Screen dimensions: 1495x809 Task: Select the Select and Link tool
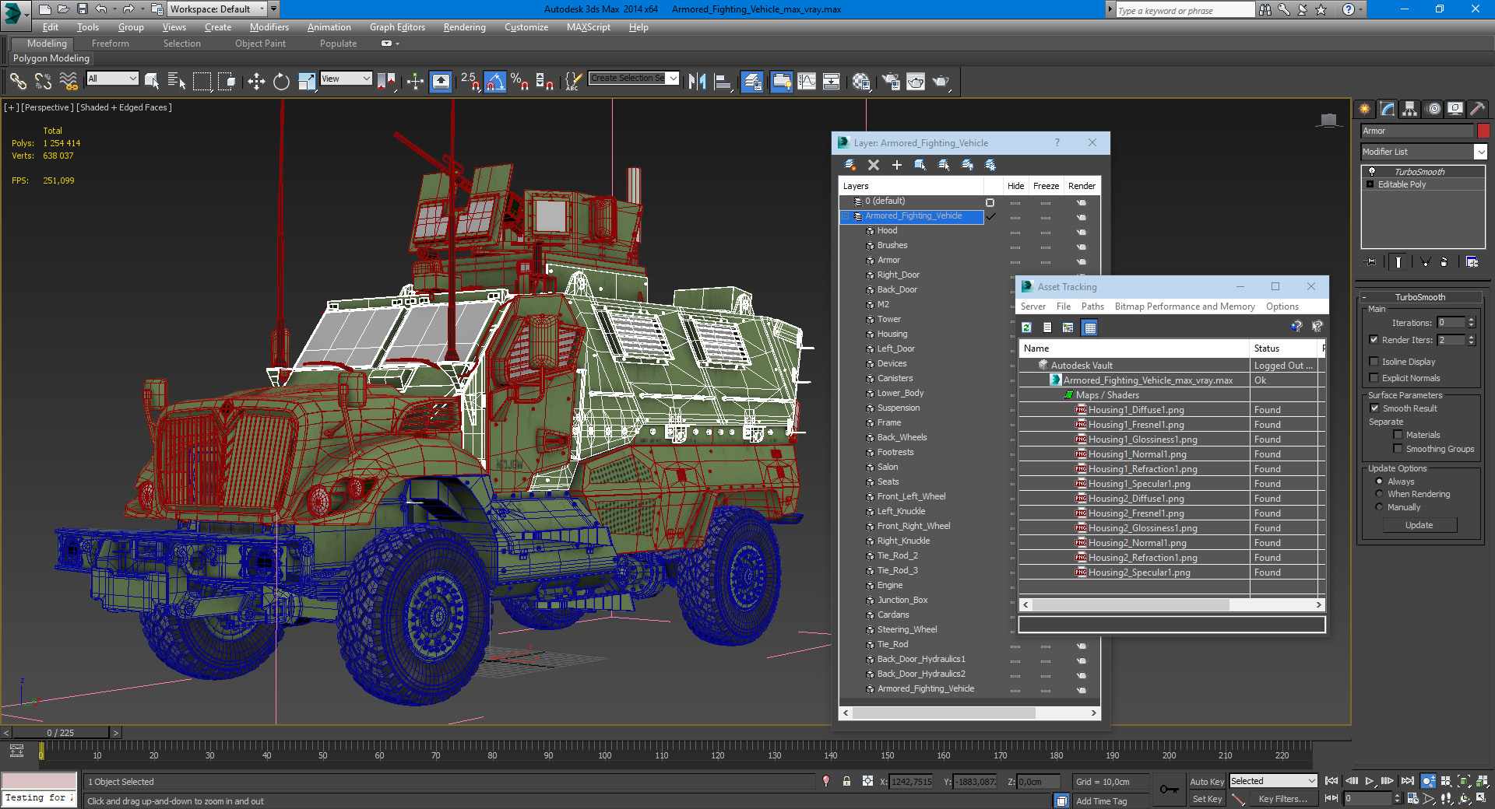[x=18, y=81]
